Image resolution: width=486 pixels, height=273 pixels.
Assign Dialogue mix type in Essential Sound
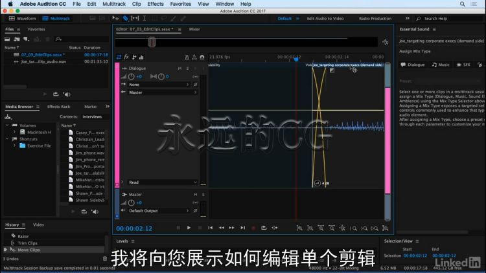pyautogui.click(x=413, y=65)
